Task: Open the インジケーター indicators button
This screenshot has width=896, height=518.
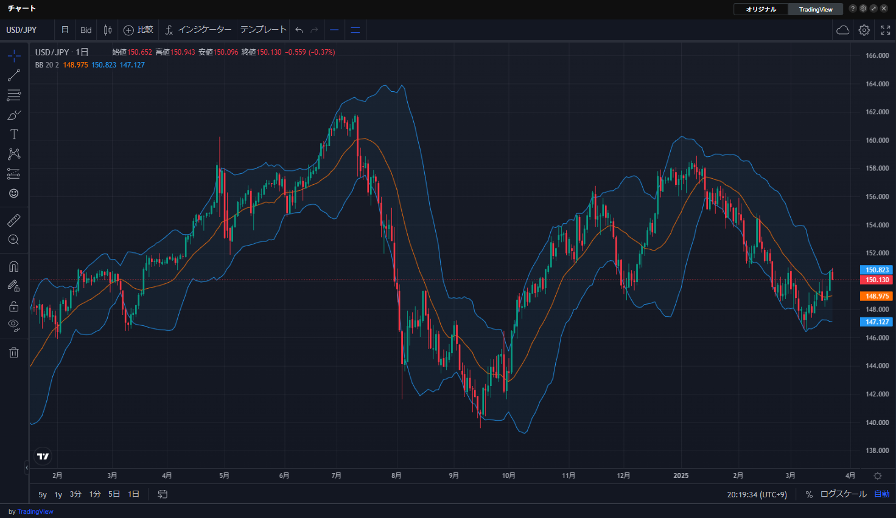Action: (x=198, y=30)
